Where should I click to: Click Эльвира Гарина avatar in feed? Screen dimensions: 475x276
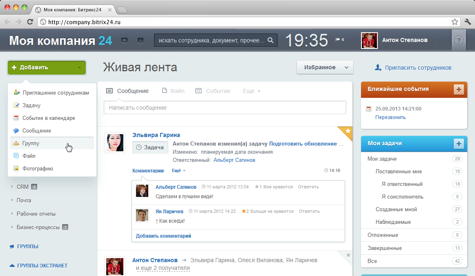click(115, 142)
